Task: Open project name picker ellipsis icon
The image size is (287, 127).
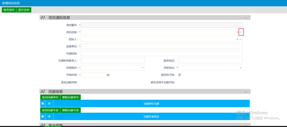Action: click(240, 32)
